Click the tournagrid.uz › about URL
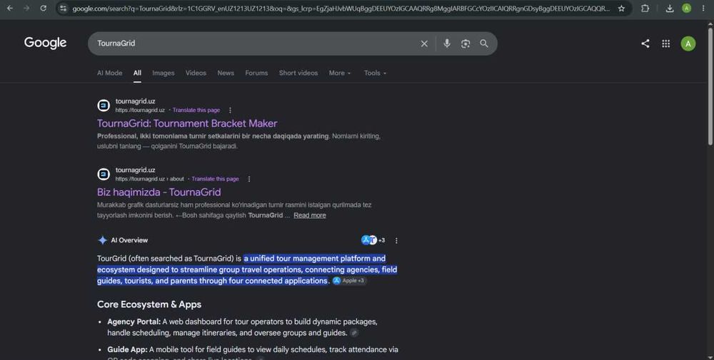Viewport: 714px width, 360px height. coord(149,179)
